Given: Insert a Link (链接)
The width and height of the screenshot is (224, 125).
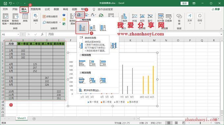Looking at the screenshot, I should [179, 19].
